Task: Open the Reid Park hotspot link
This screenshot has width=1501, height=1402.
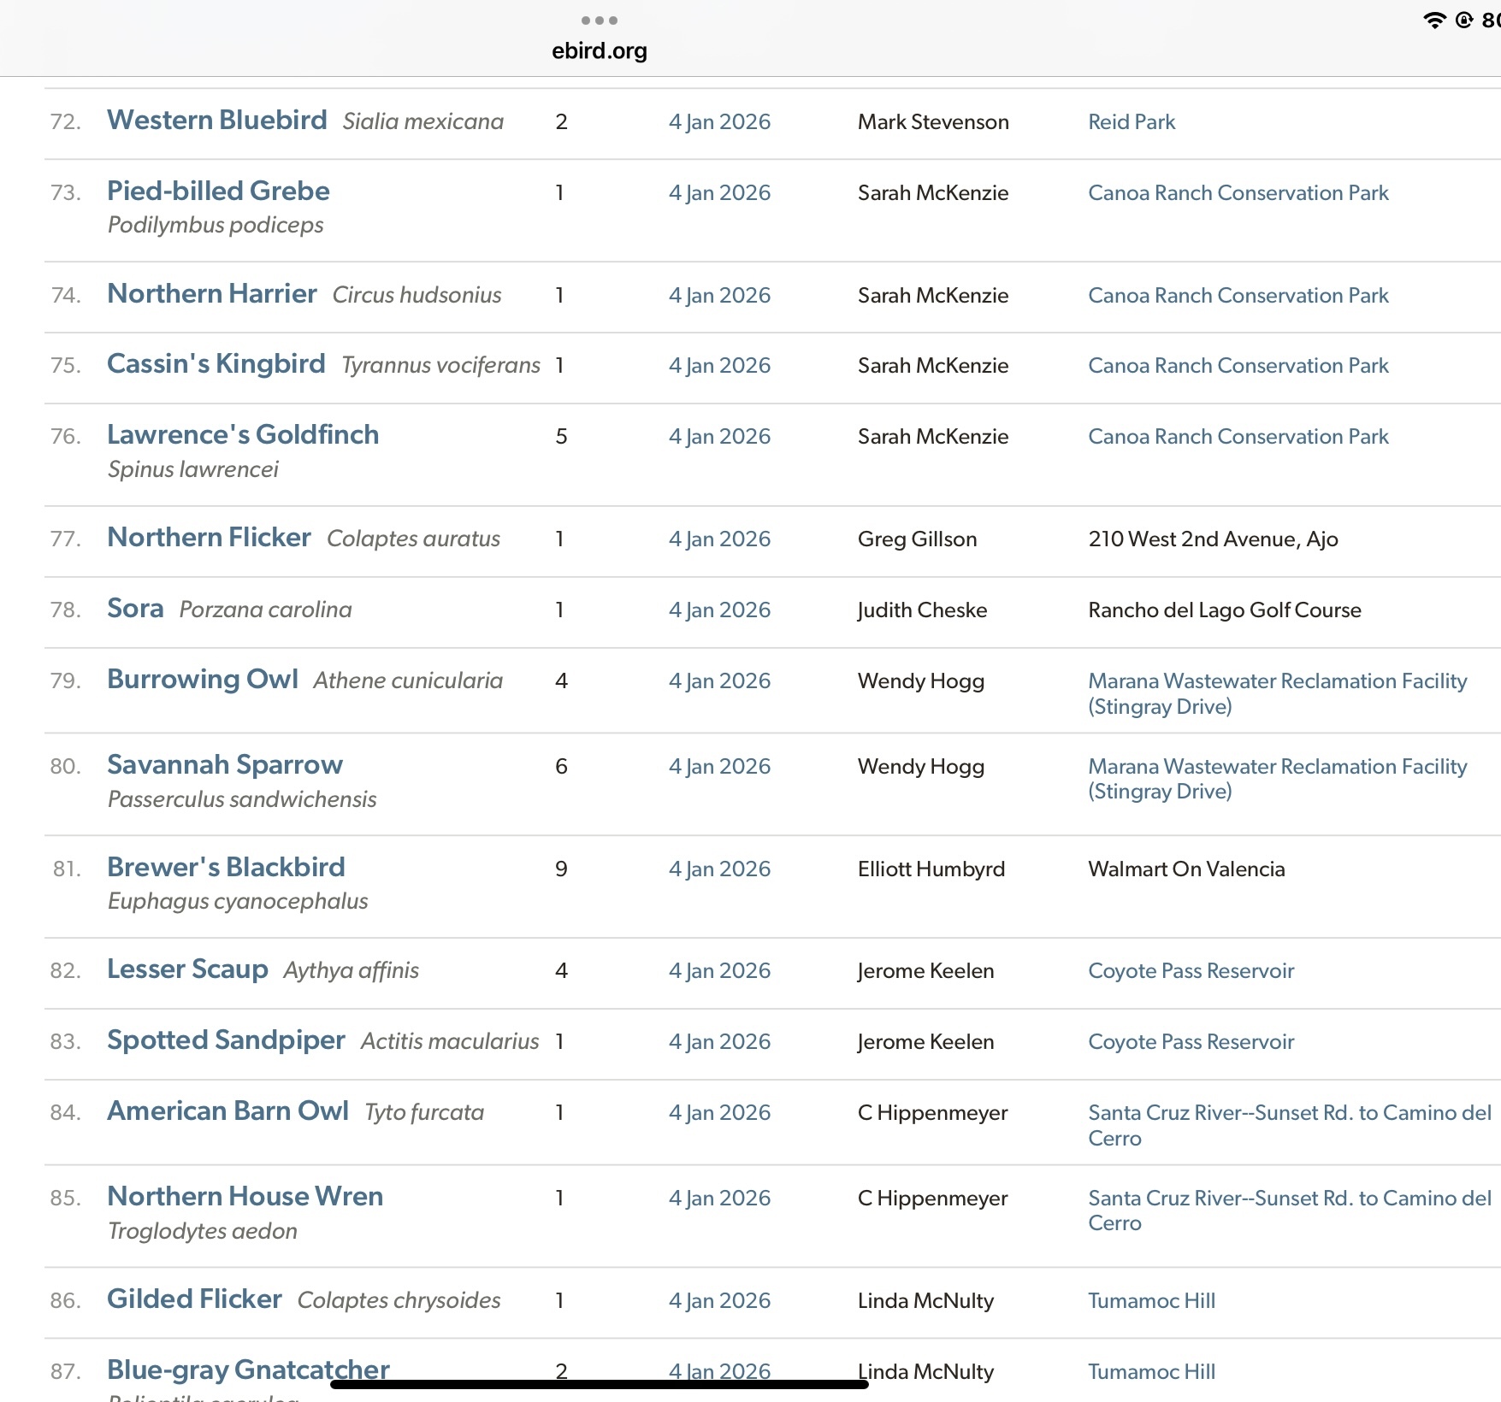Action: coord(1132,122)
